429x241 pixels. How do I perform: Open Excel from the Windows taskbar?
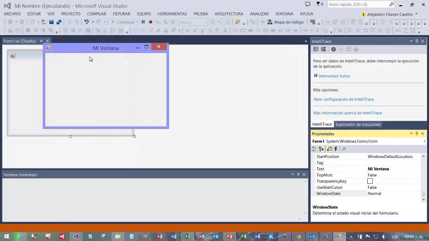point(187,236)
